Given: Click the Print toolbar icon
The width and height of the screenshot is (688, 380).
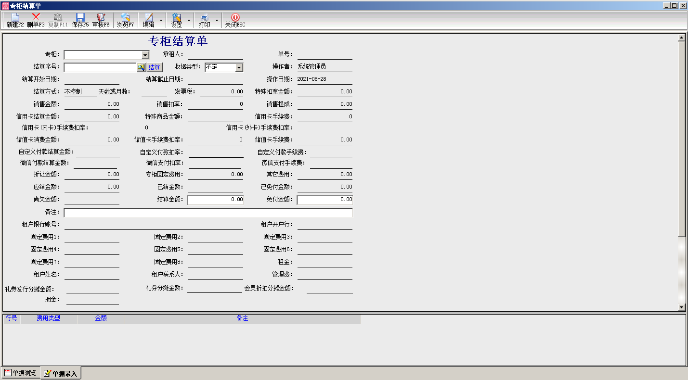Looking at the screenshot, I should point(204,20).
